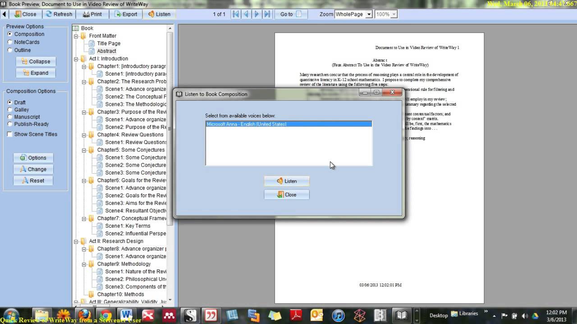The image size is (577, 324).
Task: Choose Manuscript composition option
Action: [x=23, y=117]
